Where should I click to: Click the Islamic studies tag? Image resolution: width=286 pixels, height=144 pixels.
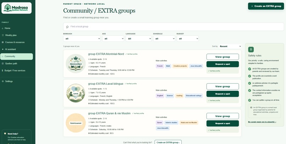pyautogui.click(x=171, y=123)
